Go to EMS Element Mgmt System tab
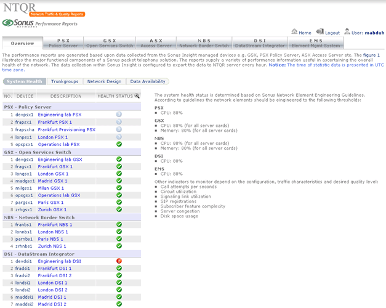This screenshot has width=386, height=308. [315, 43]
